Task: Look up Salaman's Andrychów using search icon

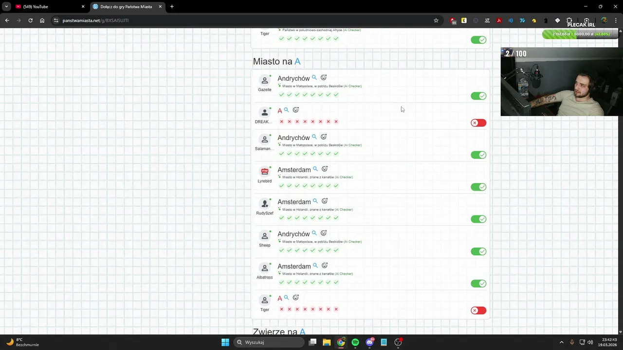Action: coord(314,137)
